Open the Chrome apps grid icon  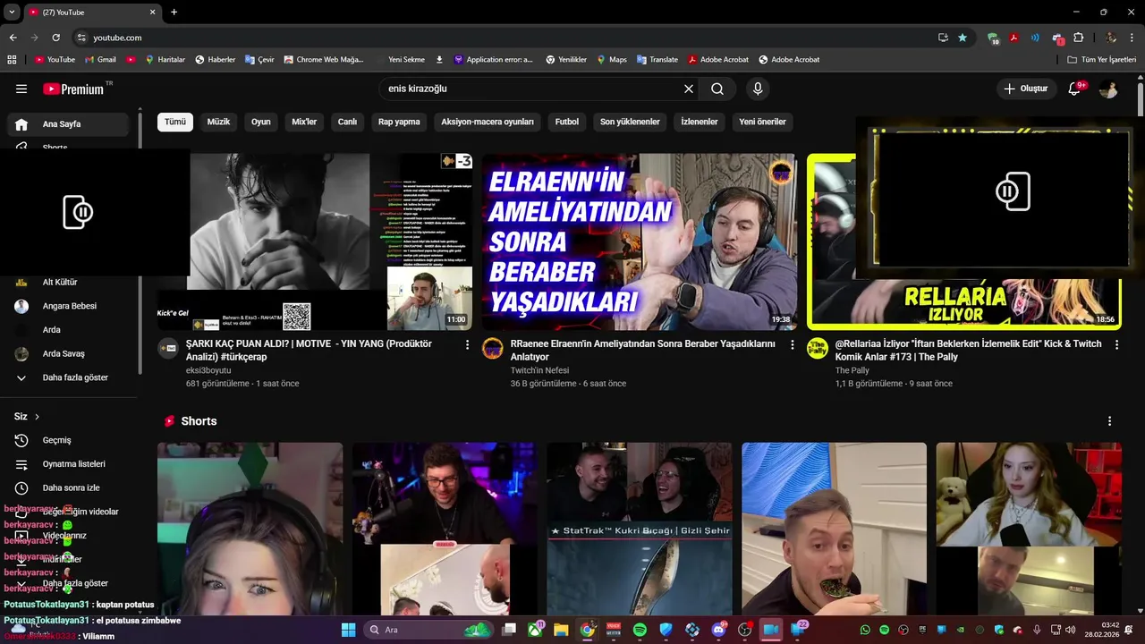click(12, 60)
